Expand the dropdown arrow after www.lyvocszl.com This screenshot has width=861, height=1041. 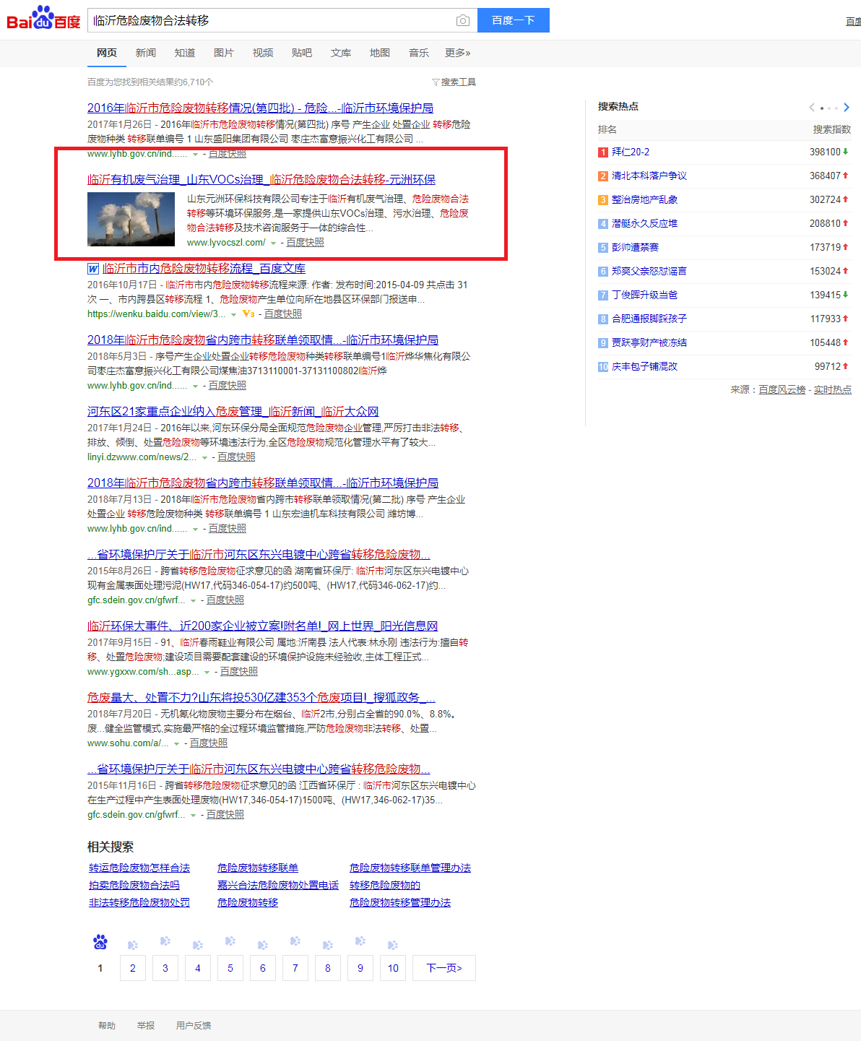(x=273, y=243)
